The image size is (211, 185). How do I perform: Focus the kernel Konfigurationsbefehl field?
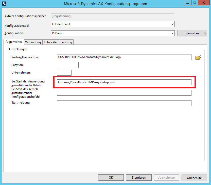[x=124, y=93]
